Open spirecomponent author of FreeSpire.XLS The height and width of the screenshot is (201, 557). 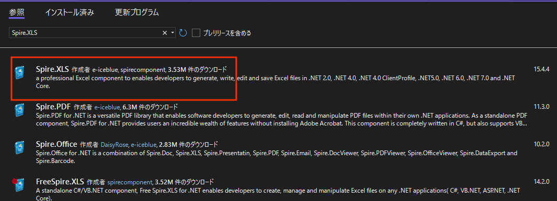[130, 182]
